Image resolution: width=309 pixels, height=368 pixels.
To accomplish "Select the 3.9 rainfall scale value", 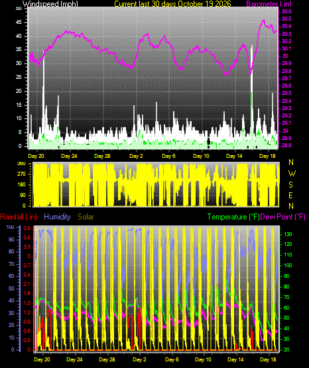I will (27, 229).
